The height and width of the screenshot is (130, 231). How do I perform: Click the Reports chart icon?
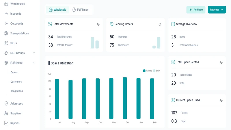click(x=6, y=123)
